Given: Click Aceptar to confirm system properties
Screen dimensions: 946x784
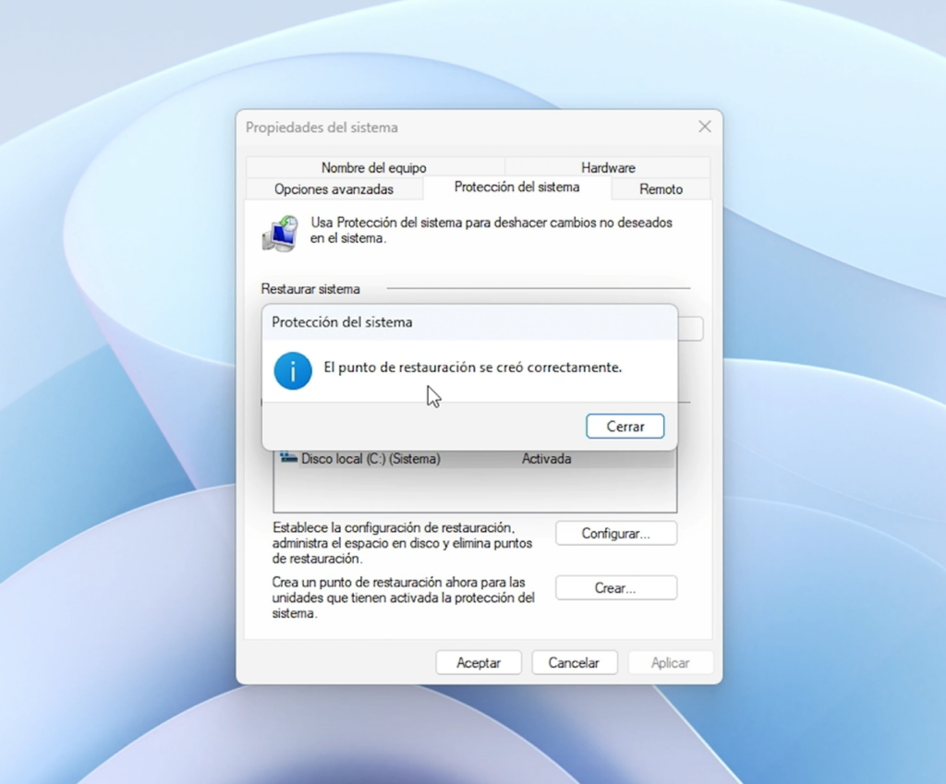Looking at the screenshot, I should (x=478, y=662).
